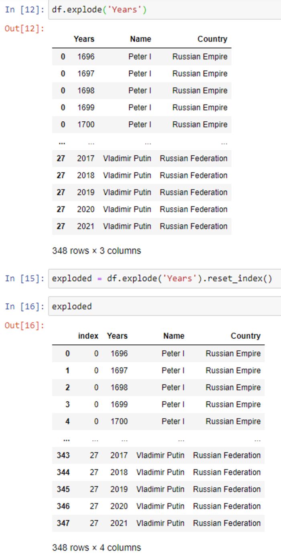The height and width of the screenshot is (554, 281).
Task: Click year 2018 in the Out[16] table
Action: coord(119,472)
